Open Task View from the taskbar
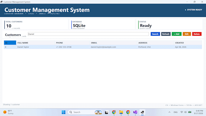The image size is (206, 116). point(106,112)
